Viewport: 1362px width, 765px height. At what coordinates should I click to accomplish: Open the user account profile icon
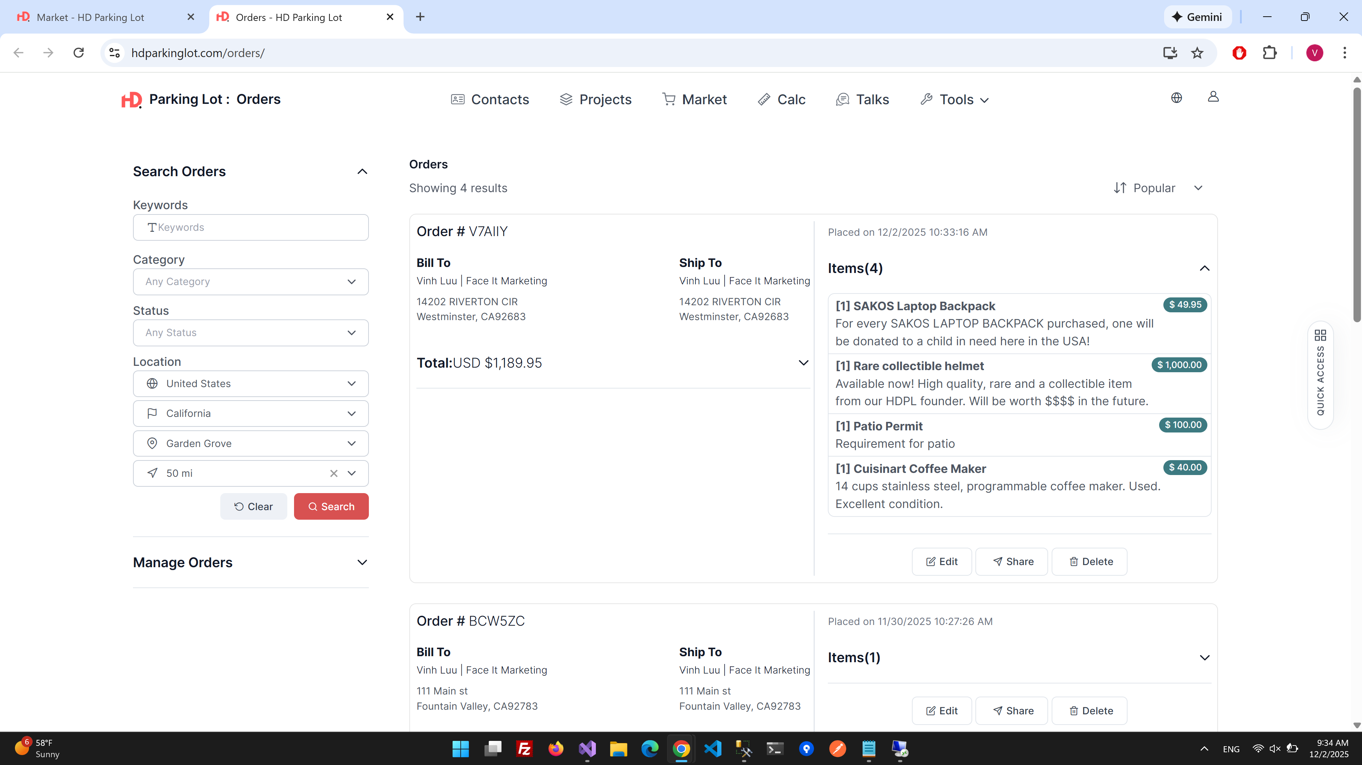click(1213, 97)
